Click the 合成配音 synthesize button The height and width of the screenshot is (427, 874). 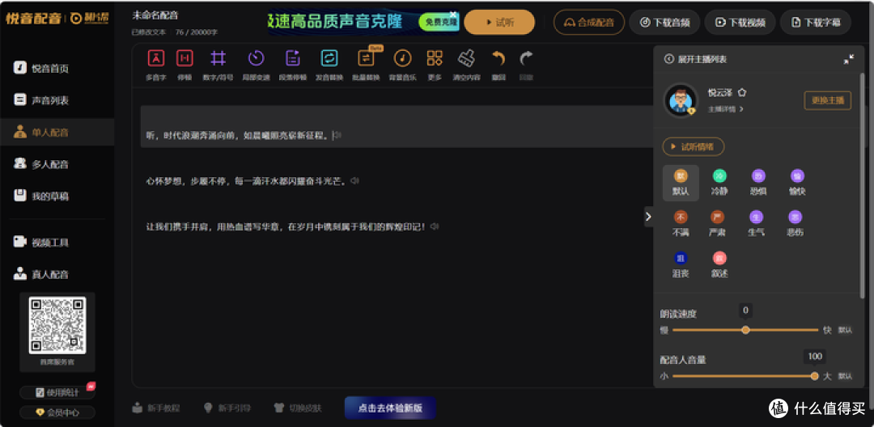click(x=589, y=23)
